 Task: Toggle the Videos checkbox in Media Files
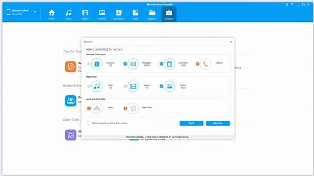click(125, 86)
